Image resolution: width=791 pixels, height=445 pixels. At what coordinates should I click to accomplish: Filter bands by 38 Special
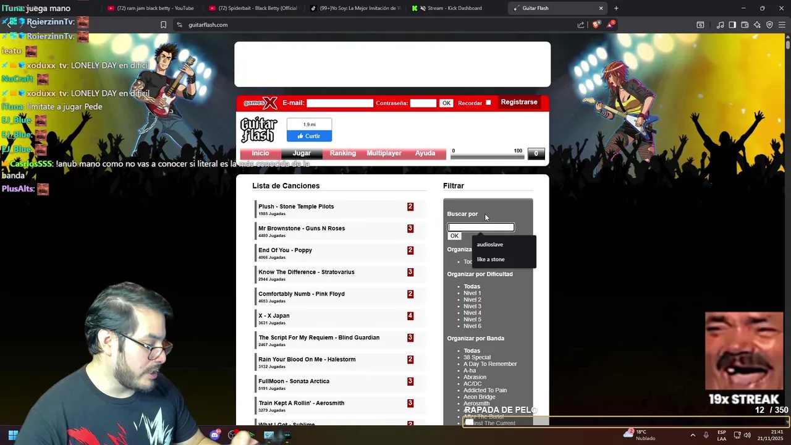point(477,357)
